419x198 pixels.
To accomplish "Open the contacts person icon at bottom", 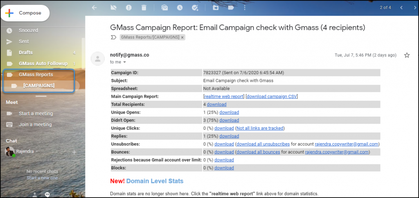I will point(34,194).
